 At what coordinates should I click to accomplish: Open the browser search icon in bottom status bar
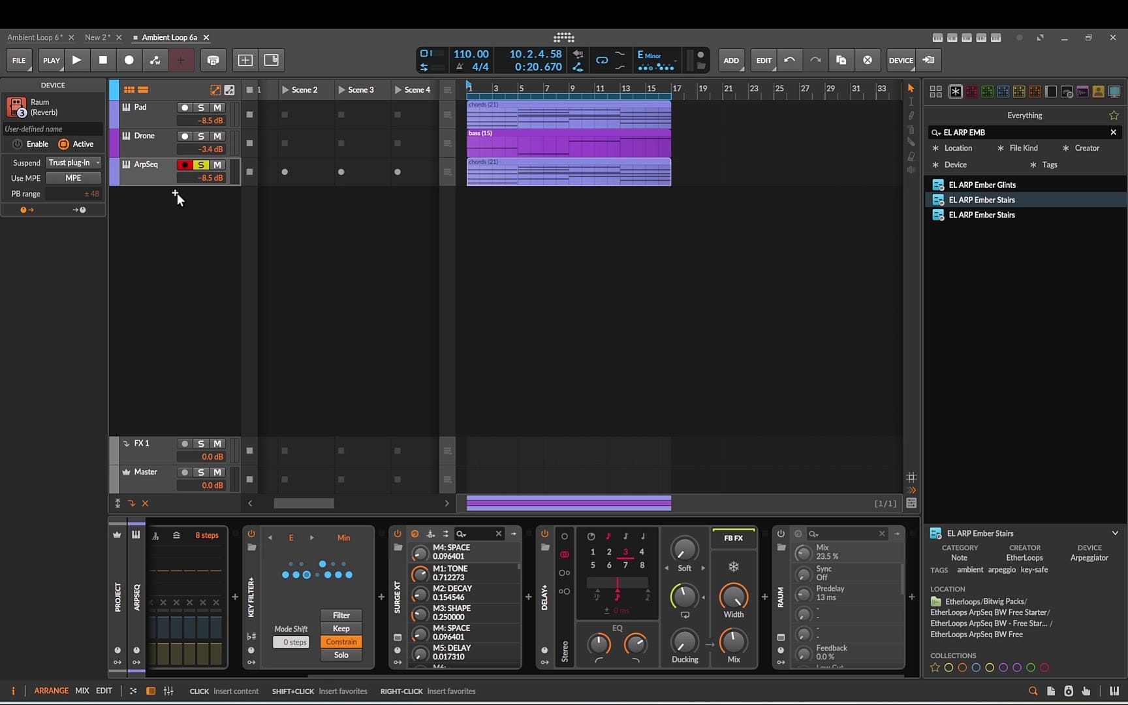tap(1033, 691)
